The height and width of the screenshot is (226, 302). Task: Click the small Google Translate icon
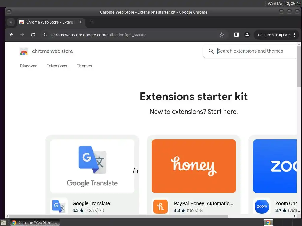(59, 206)
